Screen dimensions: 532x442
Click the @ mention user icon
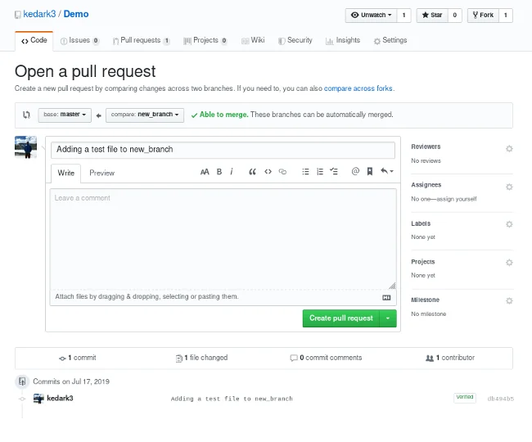355,172
